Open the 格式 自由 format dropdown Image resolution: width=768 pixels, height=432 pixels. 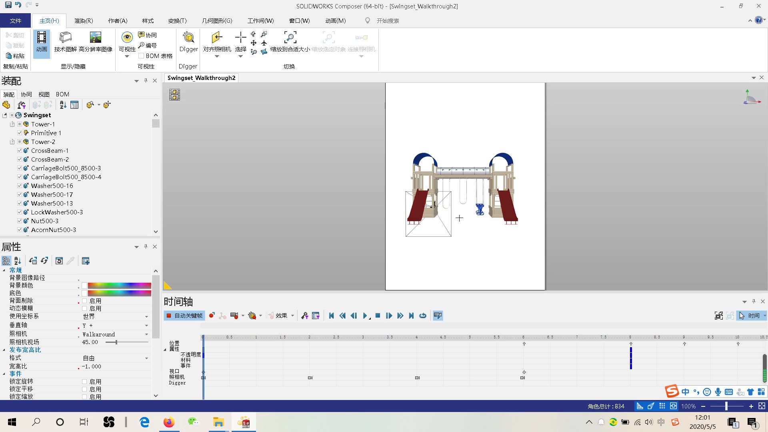(x=146, y=358)
